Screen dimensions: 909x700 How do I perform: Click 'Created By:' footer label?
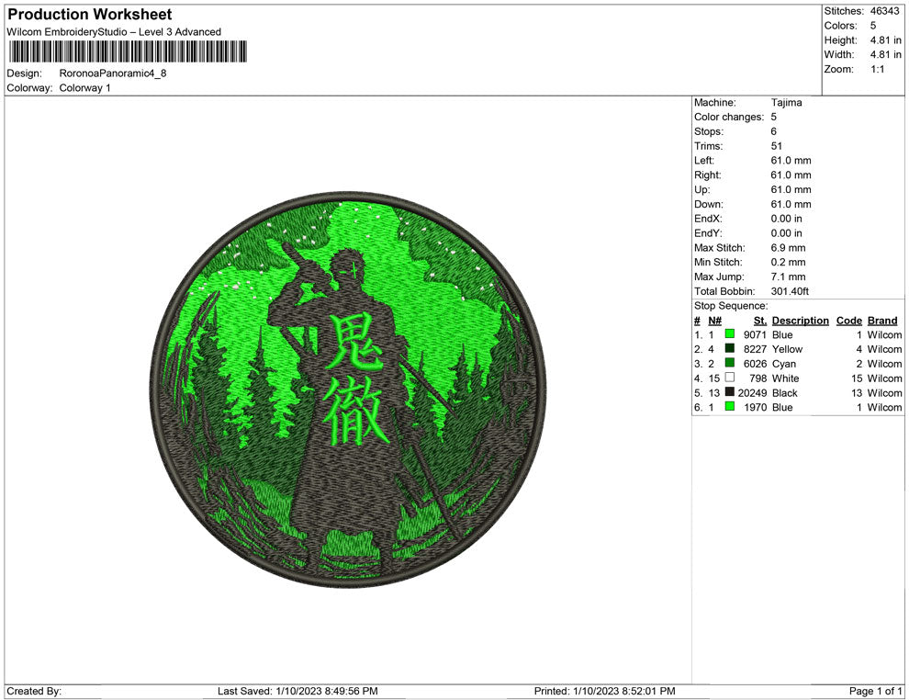34,691
